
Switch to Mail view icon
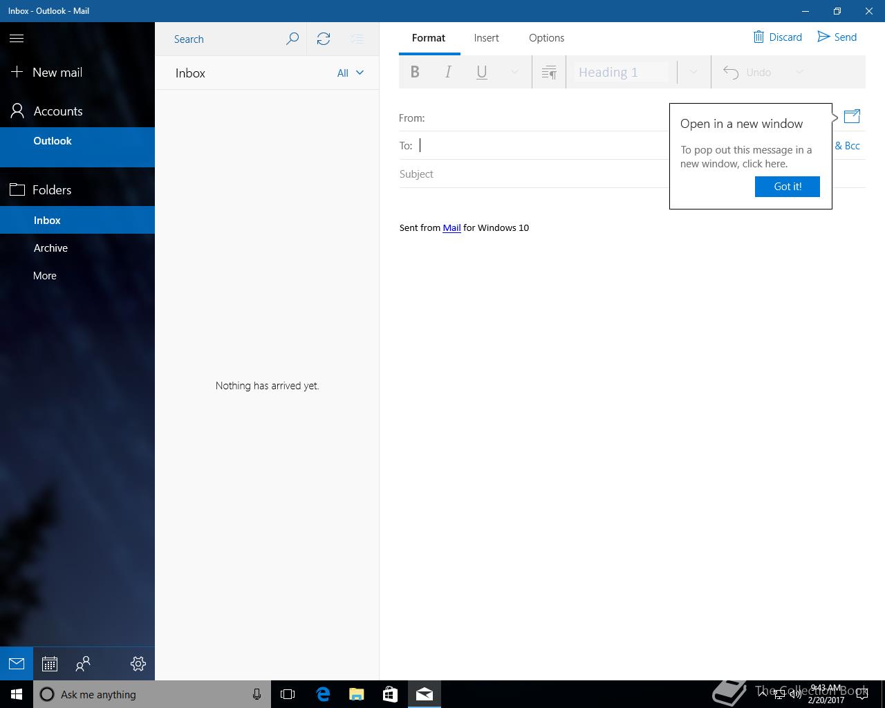tap(17, 664)
